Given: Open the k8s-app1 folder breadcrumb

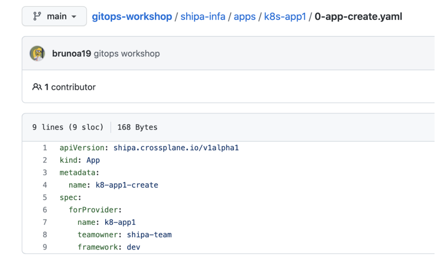Looking at the screenshot, I should (x=285, y=17).
